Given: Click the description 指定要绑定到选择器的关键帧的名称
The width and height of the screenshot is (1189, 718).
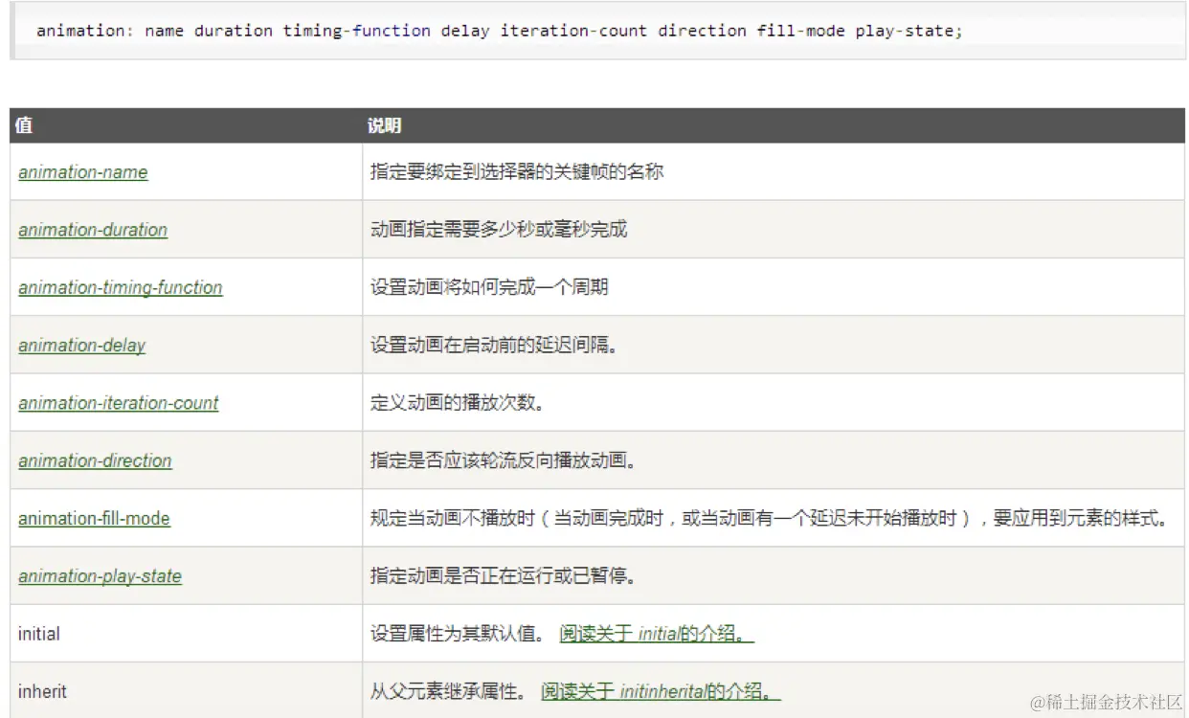Looking at the screenshot, I should pos(517,172).
